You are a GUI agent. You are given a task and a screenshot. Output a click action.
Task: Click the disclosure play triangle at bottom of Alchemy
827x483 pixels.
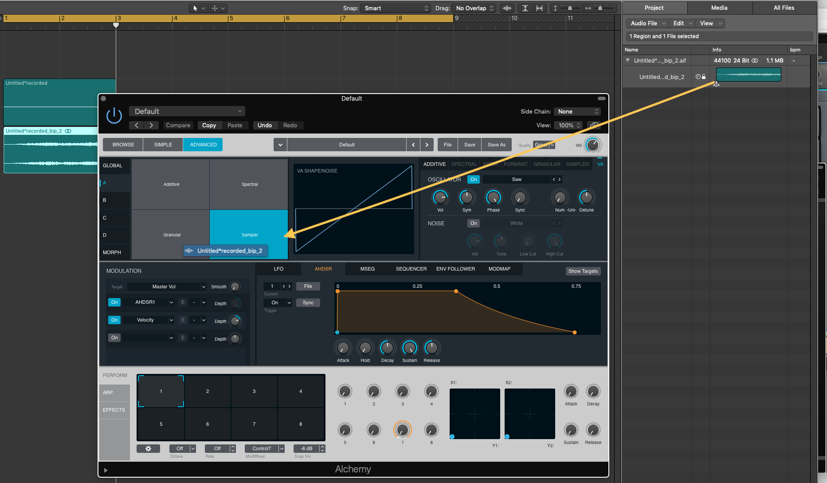point(106,470)
